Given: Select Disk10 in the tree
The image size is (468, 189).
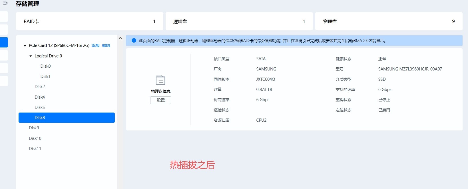Looking at the screenshot, I should point(35,138).
